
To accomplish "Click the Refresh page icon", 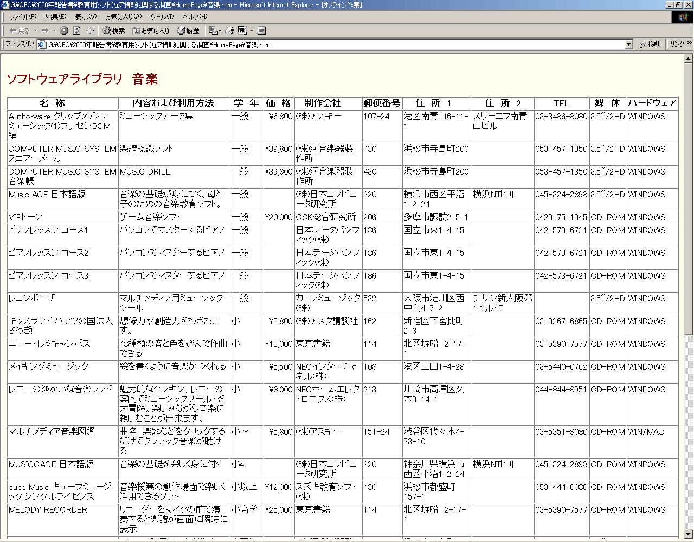I will (x=77, y=30).
